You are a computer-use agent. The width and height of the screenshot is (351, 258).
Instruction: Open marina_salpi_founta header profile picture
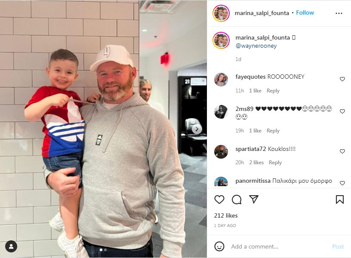(221, 13)
